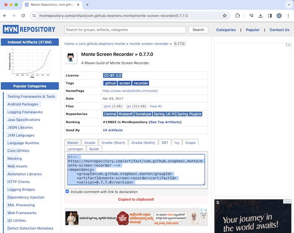Toggle Include comment with link checkbox

[x=67, y=192]
